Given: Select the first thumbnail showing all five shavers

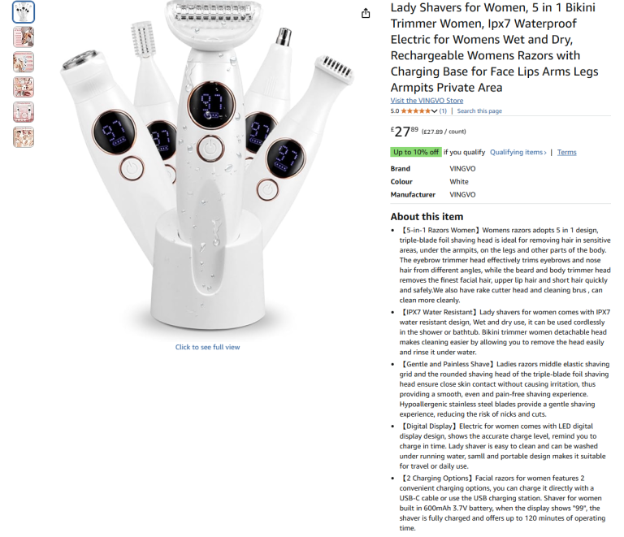Looking at the screenshot, I should (24, 12).
